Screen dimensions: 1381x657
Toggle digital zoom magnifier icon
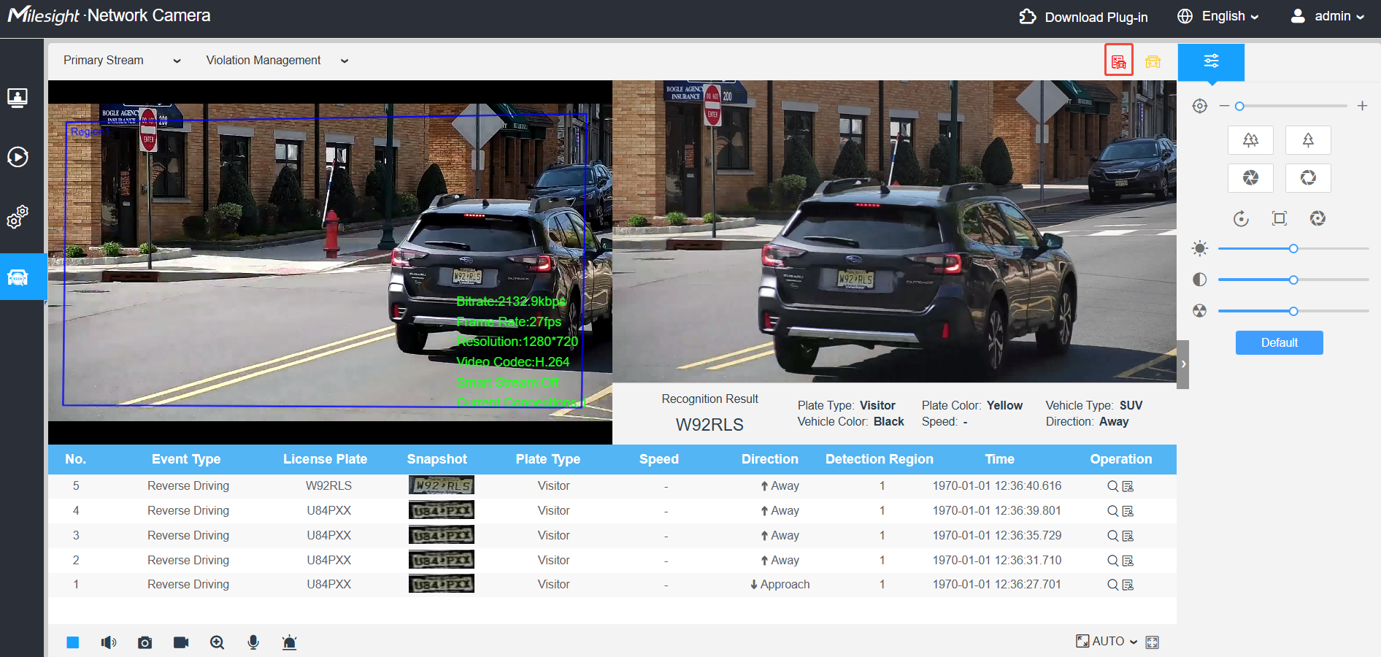click(217, 642)
